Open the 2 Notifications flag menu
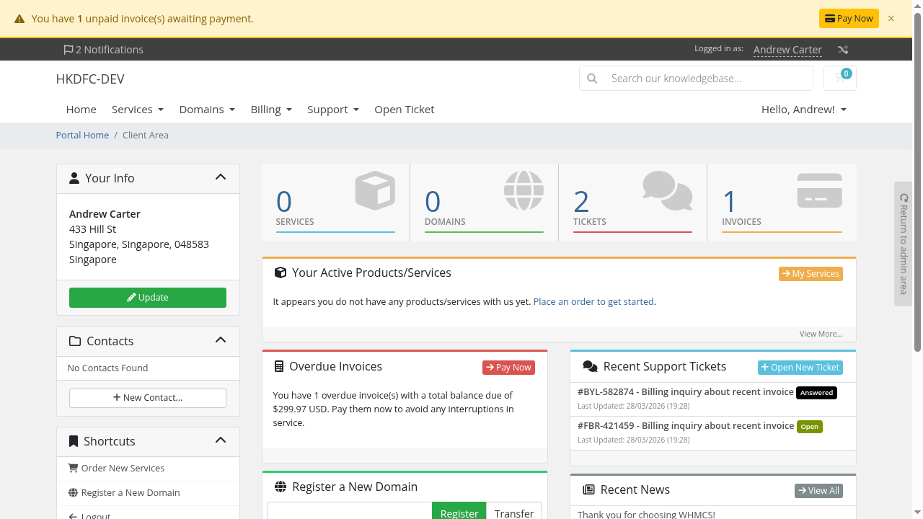Viewport: 923px width, 519px height. click(x=103, y=50)
